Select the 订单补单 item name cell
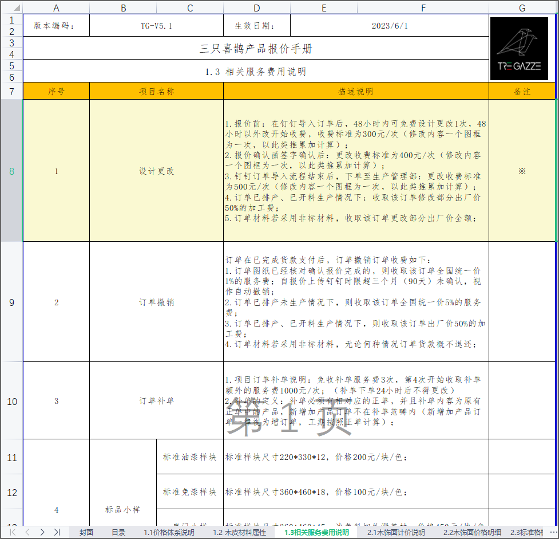This screenshot has height=539, width=559. [x=157, y=401]
